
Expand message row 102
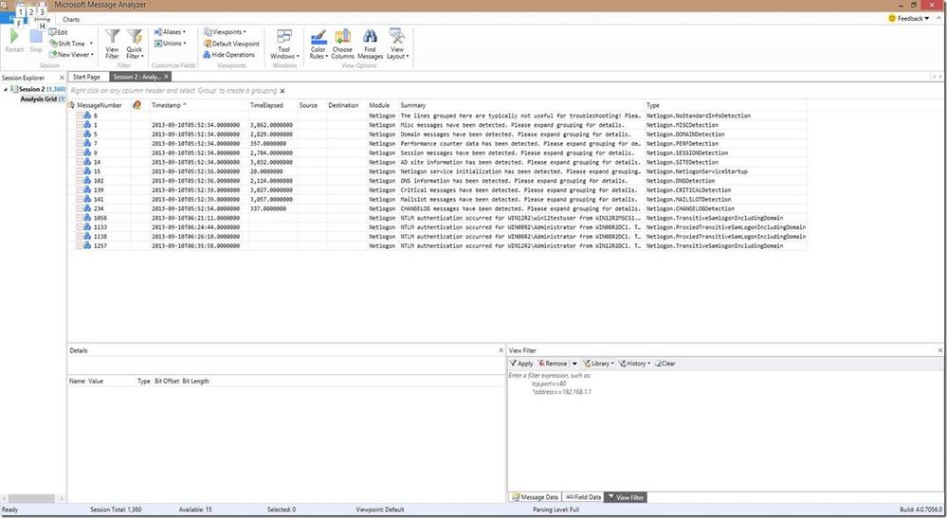[x=79, y=181]
